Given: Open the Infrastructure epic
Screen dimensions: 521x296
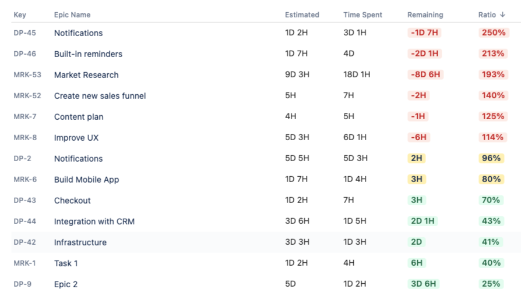Looking at the screenshot, I should point(80,242).
